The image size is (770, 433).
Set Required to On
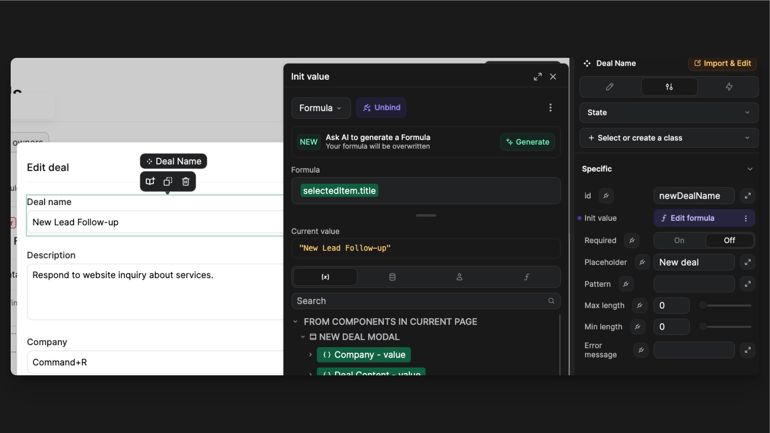coord(679,240)
